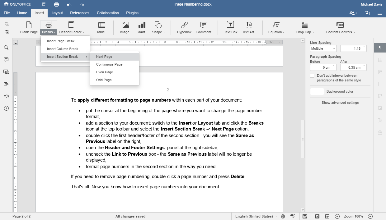Switch to the Home tab
The width and height of the screenshot is (386, 220).
point(22,13)
